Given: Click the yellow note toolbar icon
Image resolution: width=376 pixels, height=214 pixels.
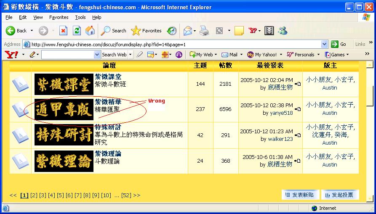Looking at the screenshot, I should tap(239, 31).
